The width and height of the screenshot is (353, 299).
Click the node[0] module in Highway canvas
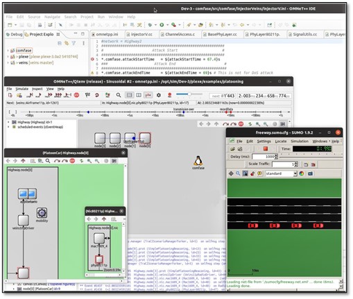coord(145,138)
